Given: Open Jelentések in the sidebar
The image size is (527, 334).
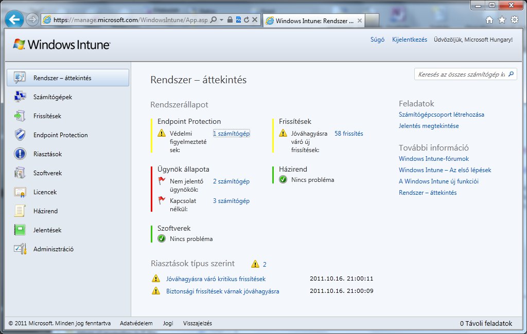Looking at the screenshot, I should tap(68, 230).
